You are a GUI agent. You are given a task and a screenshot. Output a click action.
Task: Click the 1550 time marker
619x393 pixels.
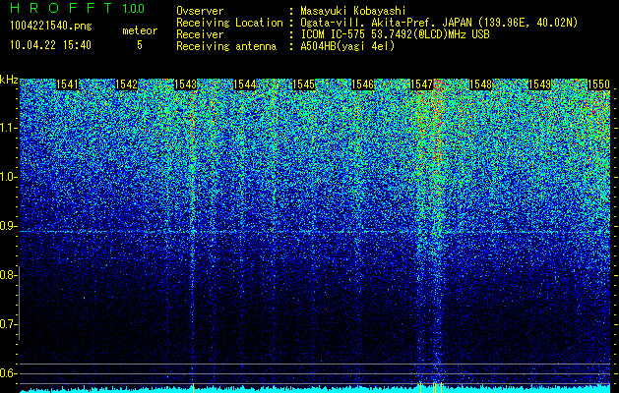click(598, 84)
